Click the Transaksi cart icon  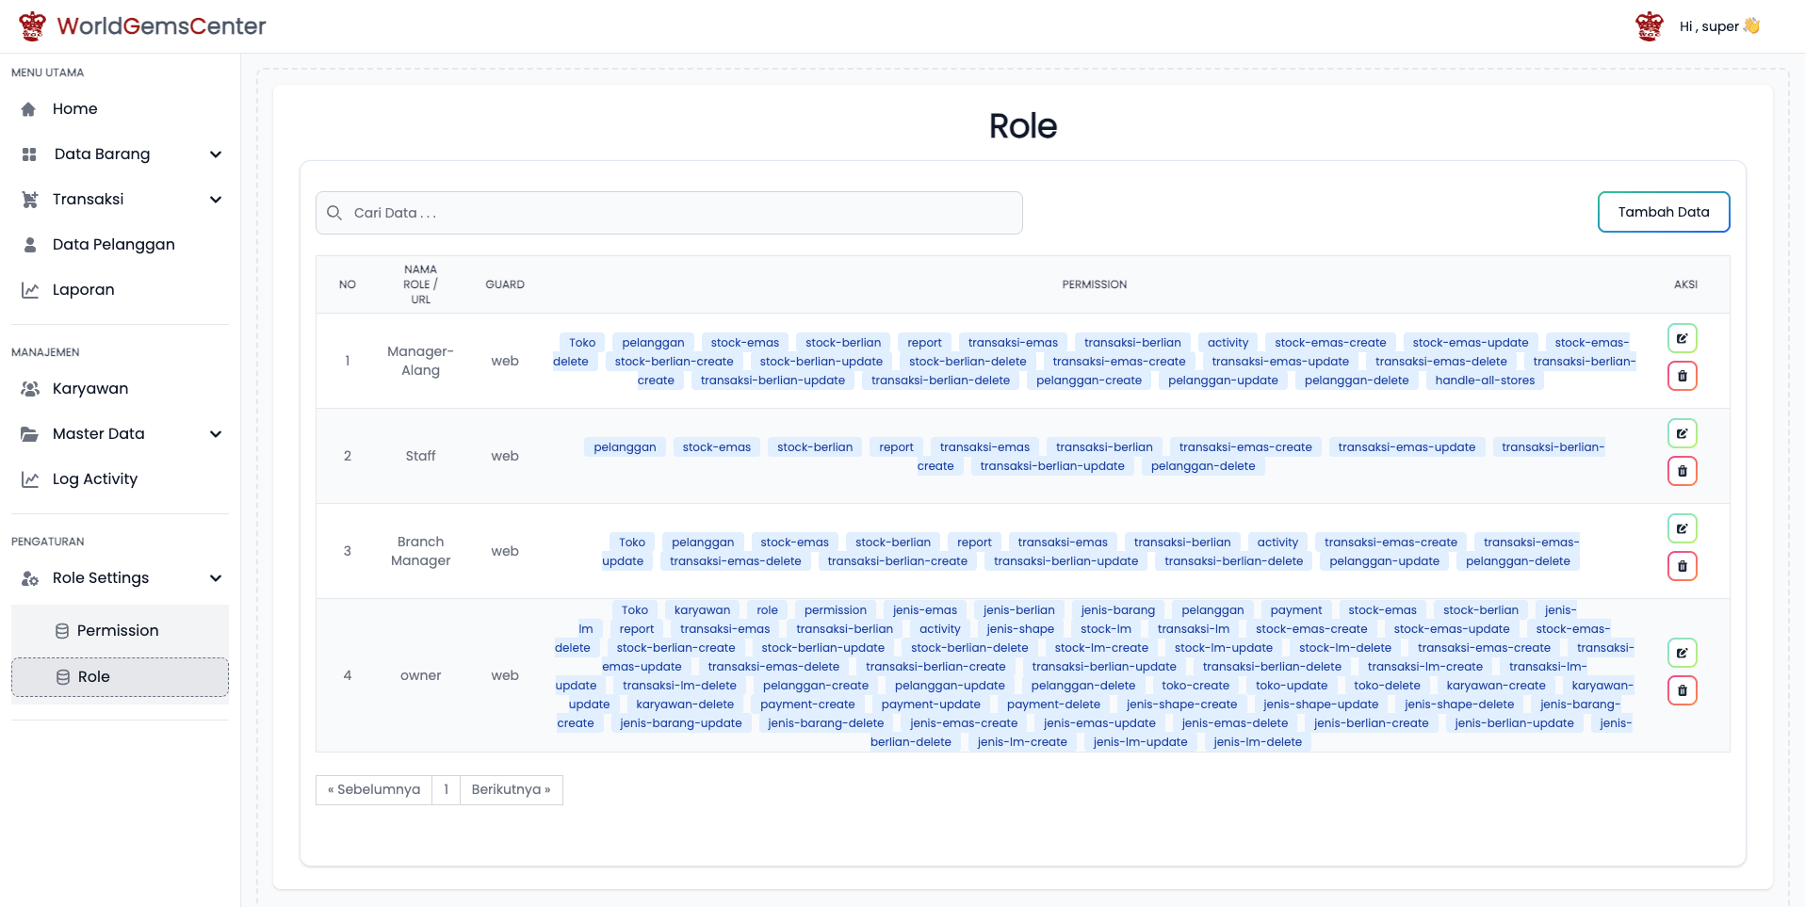(x=30, y=200)
